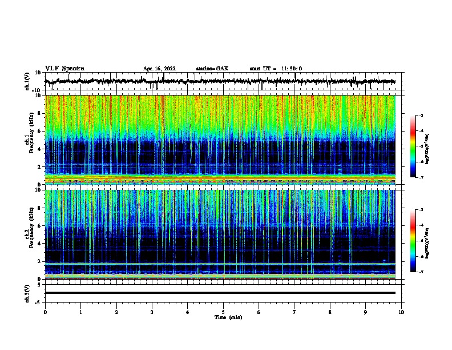This screenshot has width=452, height=350.
Task: Click the ch.2 color bar log(PSD) unit label
Action: (x=427, y=243)
